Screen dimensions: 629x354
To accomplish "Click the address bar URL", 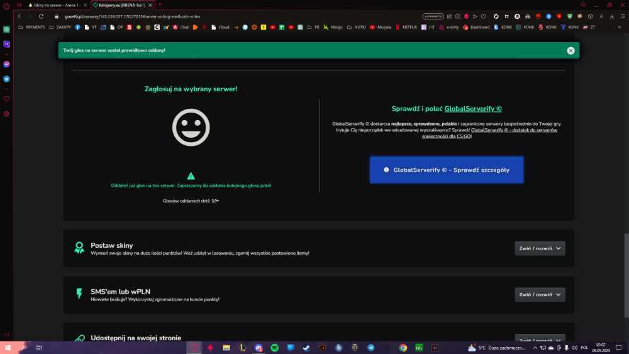I will (x=132, y=16).
